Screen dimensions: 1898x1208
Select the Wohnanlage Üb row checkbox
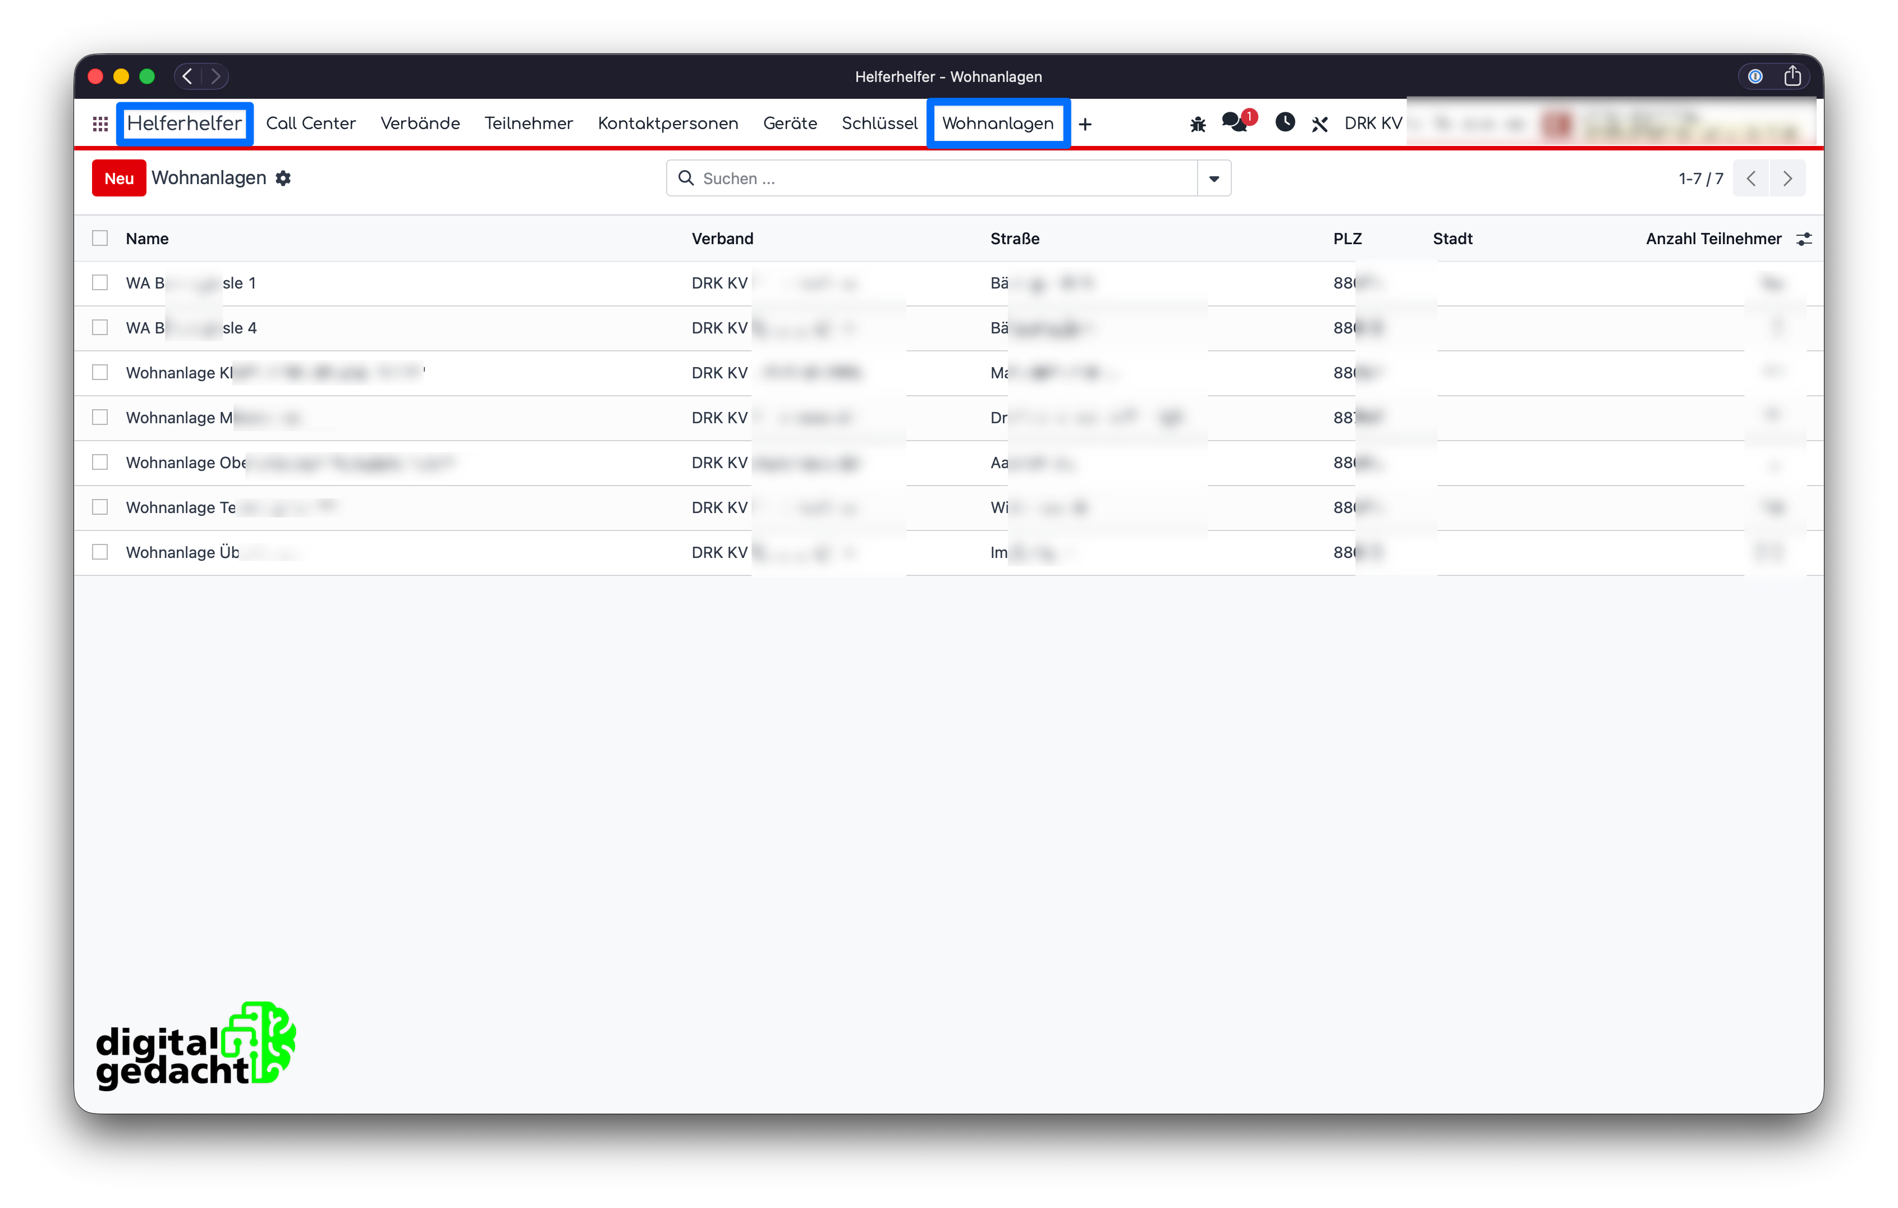(x=100, y=552)
